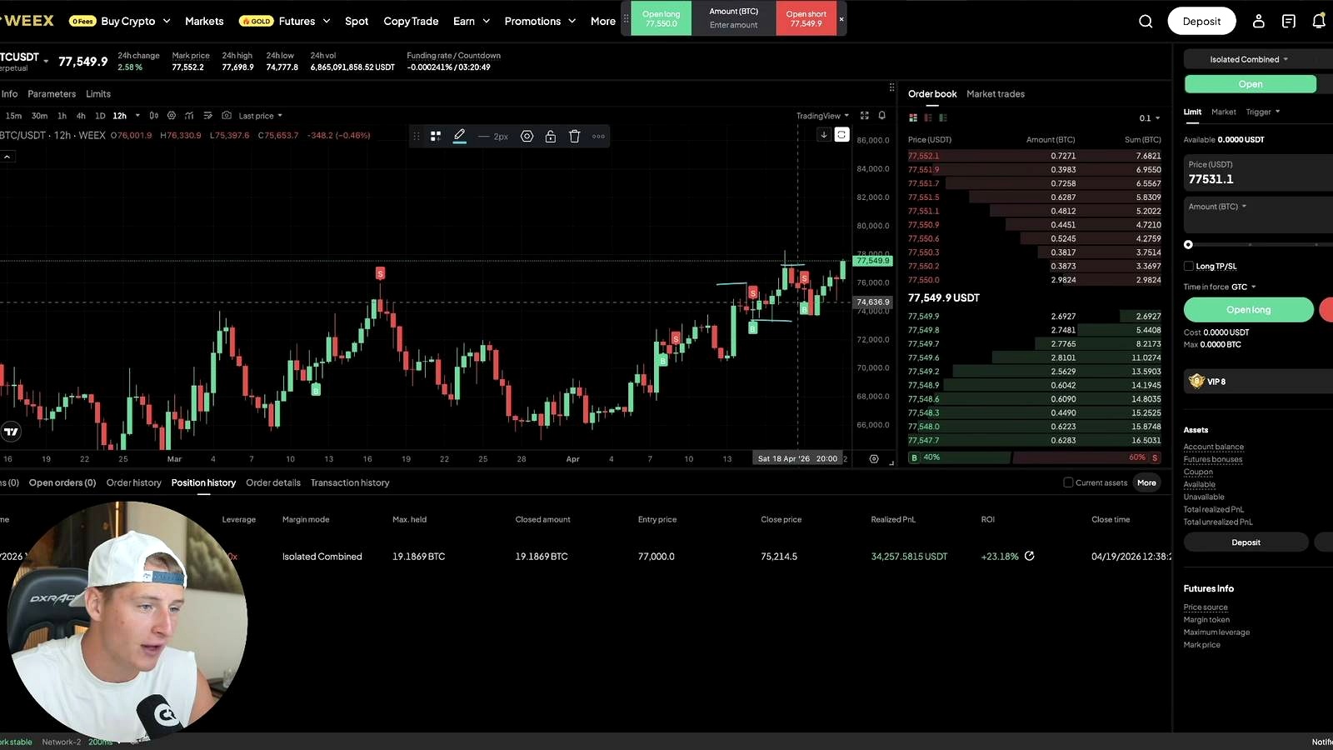Viewport: 1333px width, 750px height.
Task: Switch to Order history tab
Action: click(x=133, y=482)
